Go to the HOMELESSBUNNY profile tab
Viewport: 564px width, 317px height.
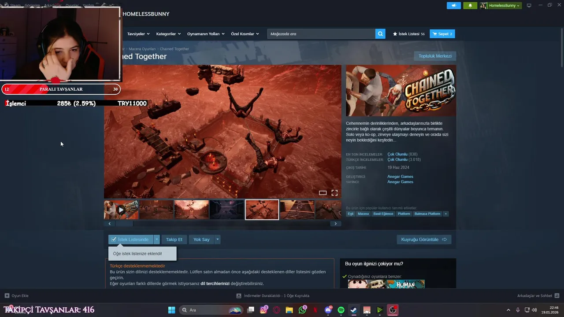coord(146,14)
